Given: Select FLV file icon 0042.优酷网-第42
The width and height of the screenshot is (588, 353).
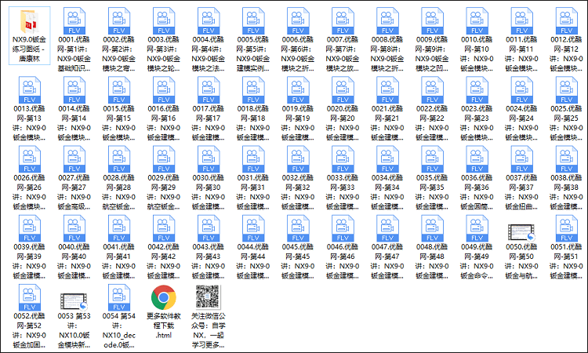Looking at the screenshot, I should [x=164, y=228].
